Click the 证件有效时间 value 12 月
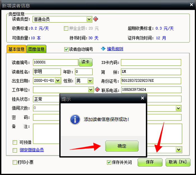This screenshot has height=175, width=196. 161,38
